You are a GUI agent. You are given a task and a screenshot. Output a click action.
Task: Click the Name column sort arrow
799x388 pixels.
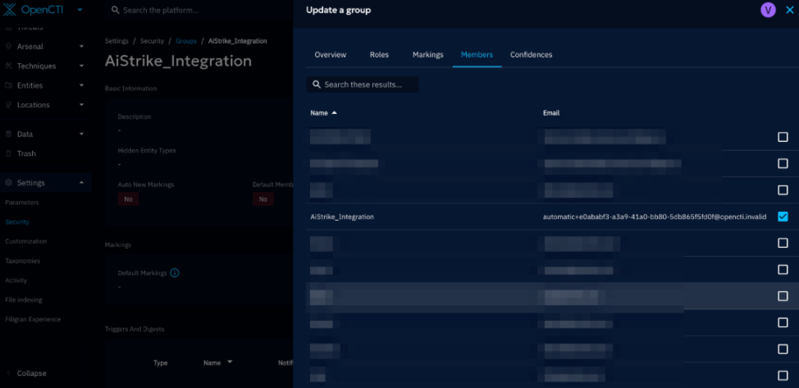[334, 112]
